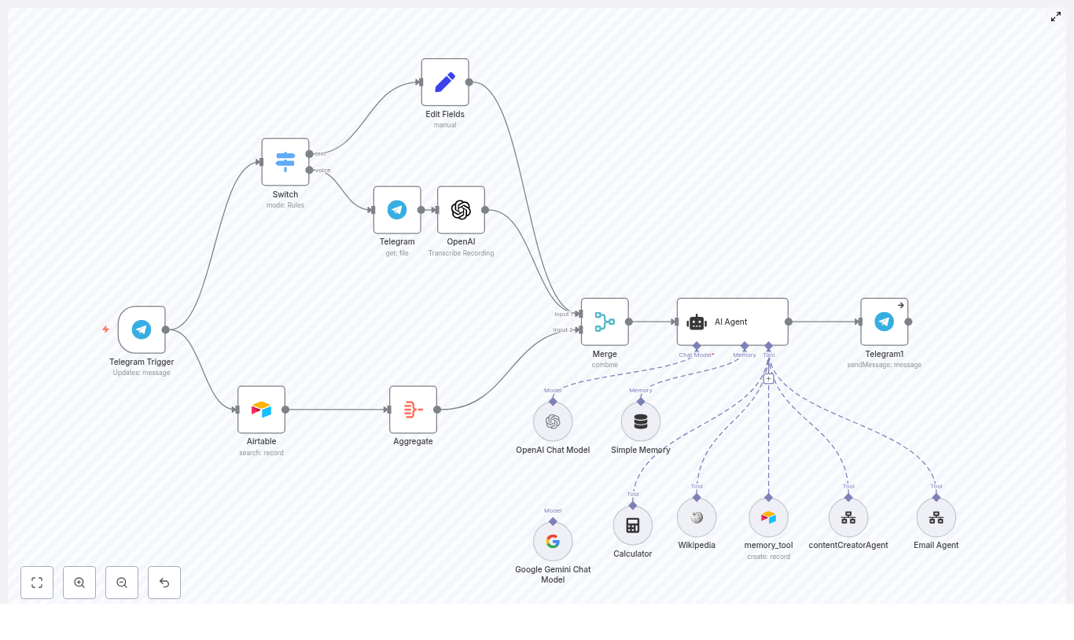1074x640 pixels.
Task: Open the Telegram1 sendMessage node
Action: [x=884, y=322]
